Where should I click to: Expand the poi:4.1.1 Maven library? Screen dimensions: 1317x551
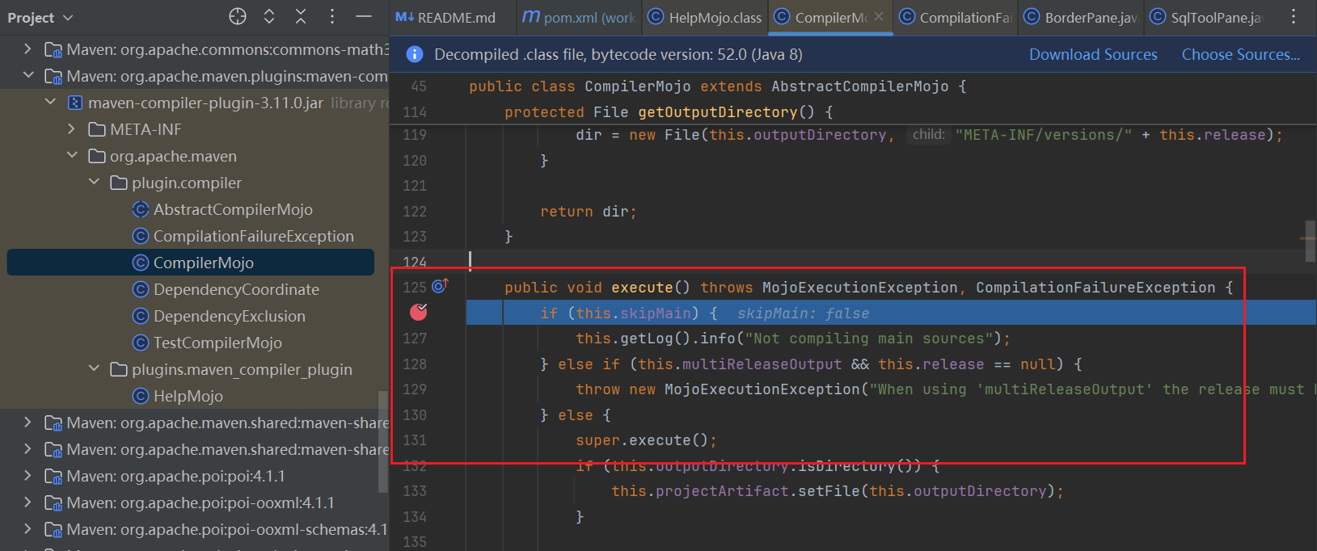coord(27,476)
